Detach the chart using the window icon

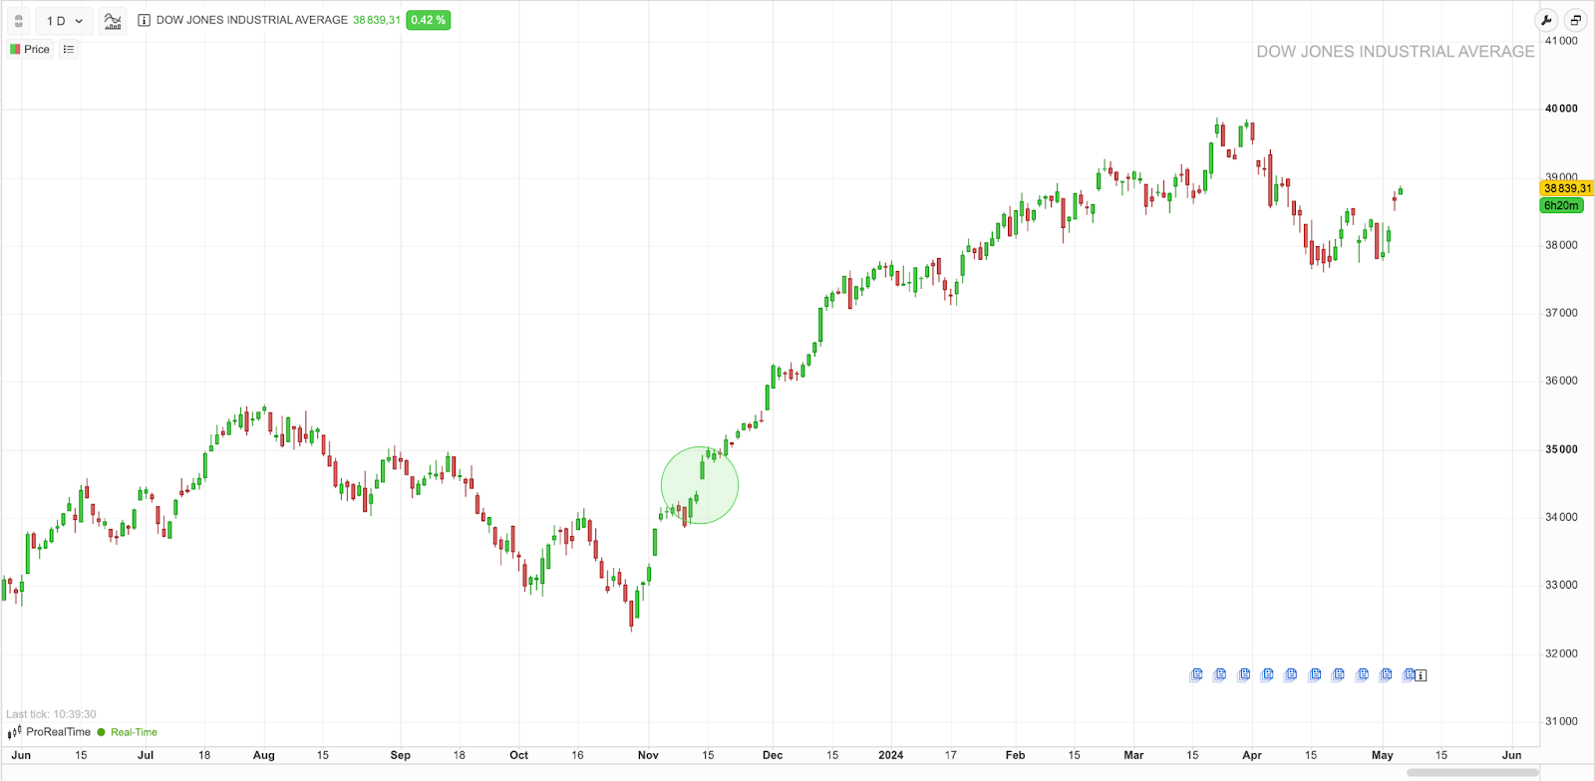click(x=1575, y=20)
